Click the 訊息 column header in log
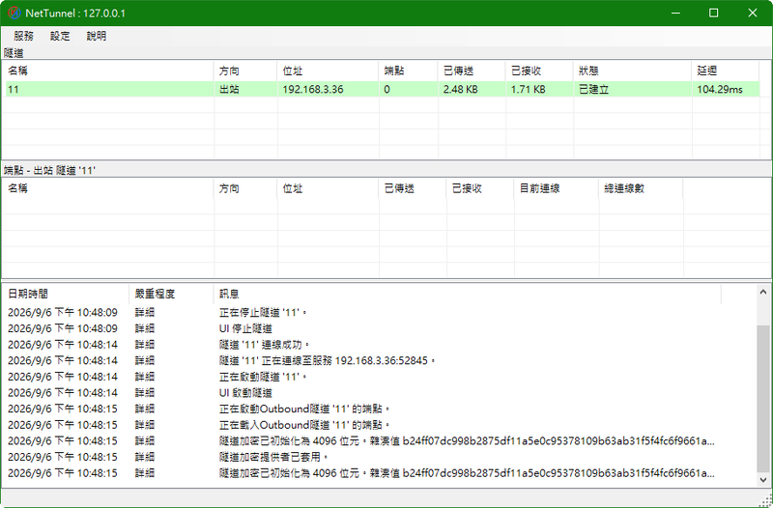Image resolution: width=773 pixels, height=508 pixels. click(x=468, y=295)
